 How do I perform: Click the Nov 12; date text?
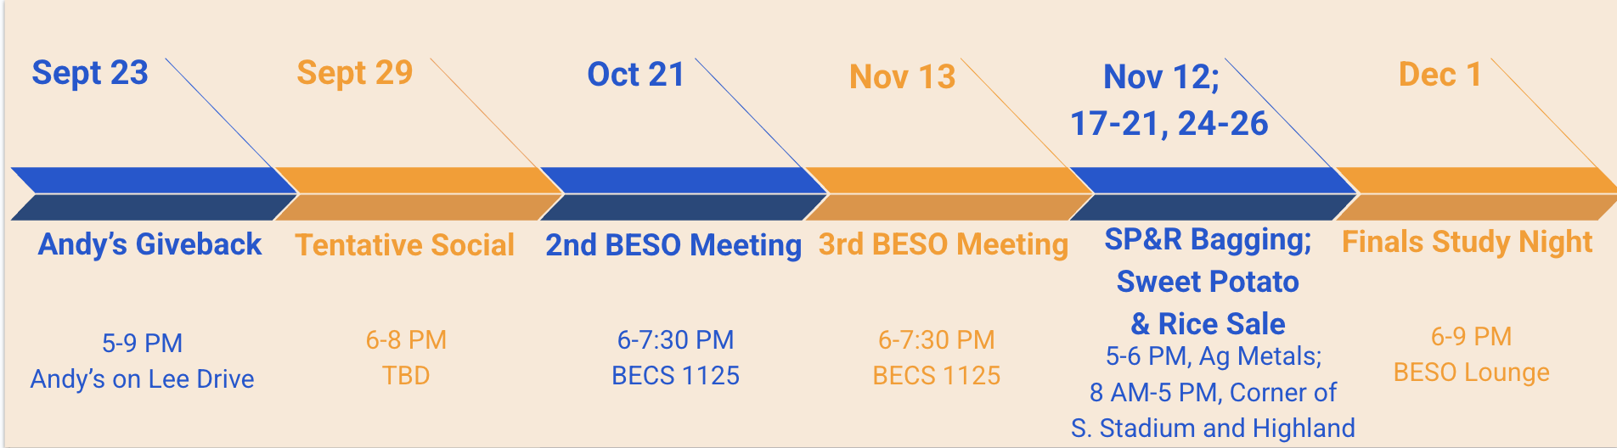pyautogui.click(x=1161, y=77)
